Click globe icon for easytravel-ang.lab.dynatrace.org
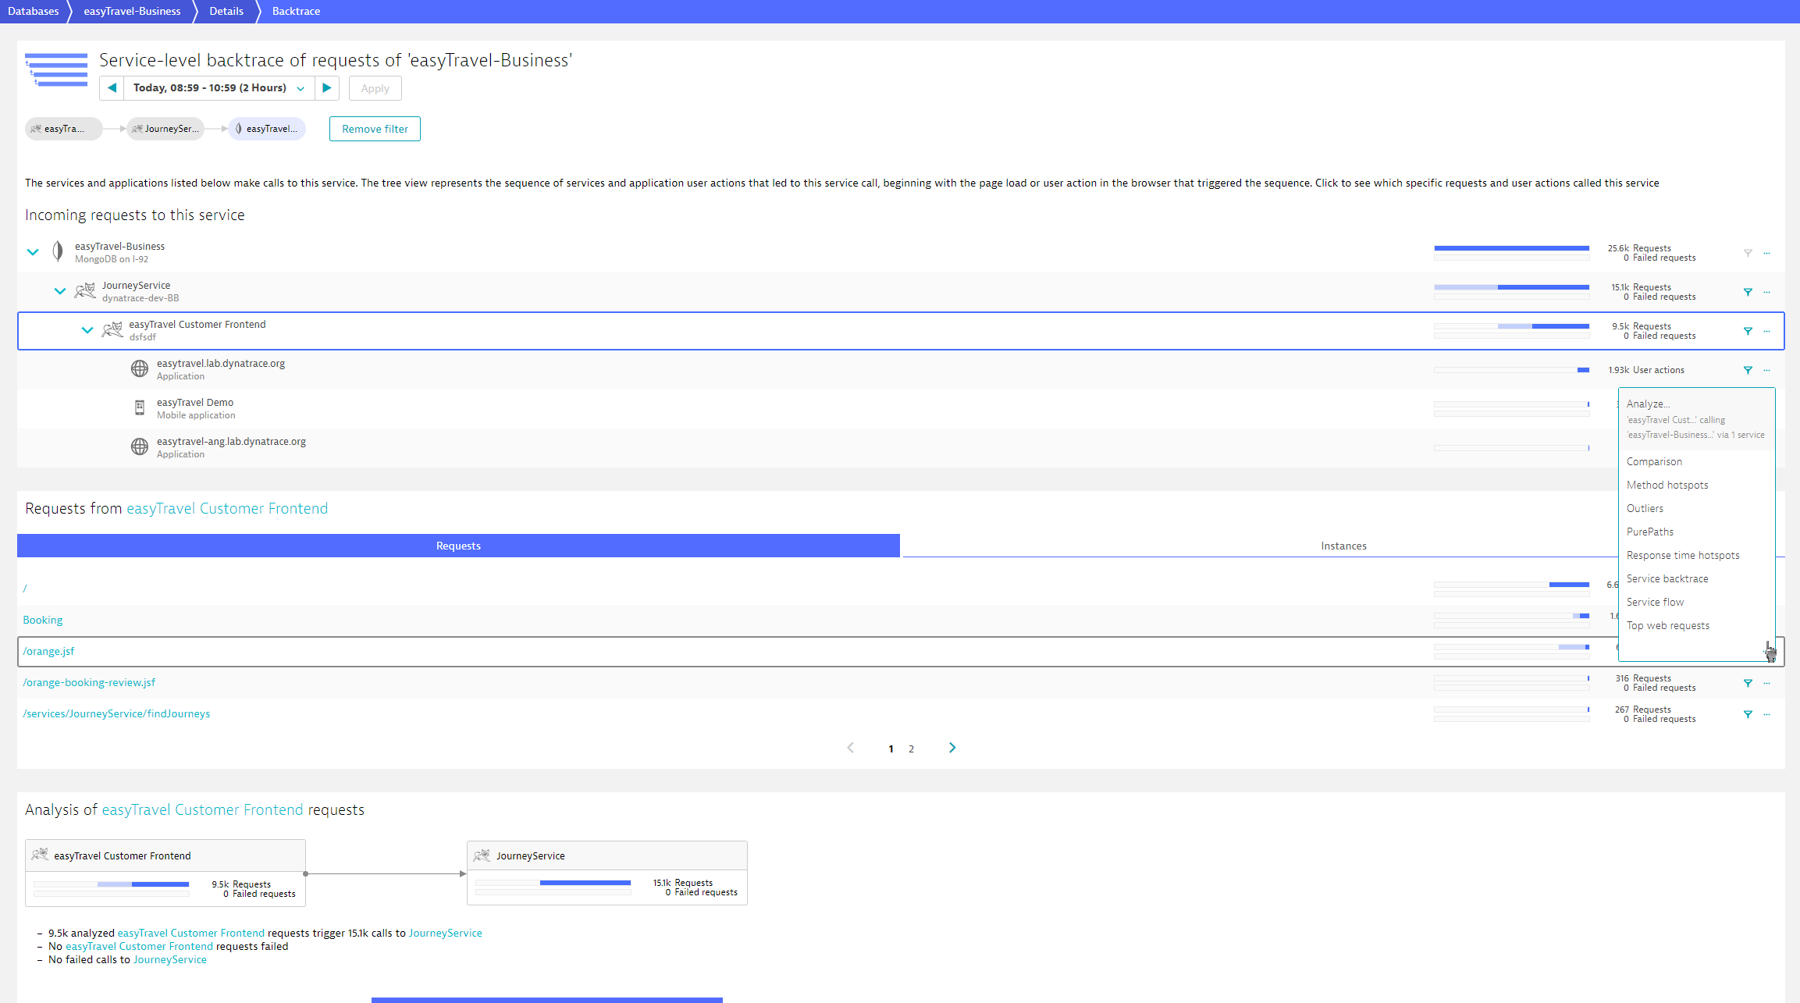This screenshot has height=1003, width=1800. (140, 446)
